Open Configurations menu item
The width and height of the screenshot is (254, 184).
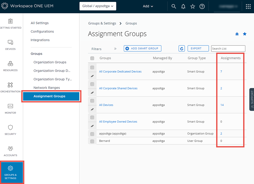tap(42, 32)
